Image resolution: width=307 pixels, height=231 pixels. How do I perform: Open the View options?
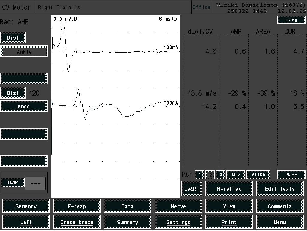point(229,206)
